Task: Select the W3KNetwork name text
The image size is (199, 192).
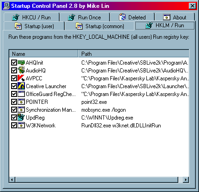Action: pos(41,126)
